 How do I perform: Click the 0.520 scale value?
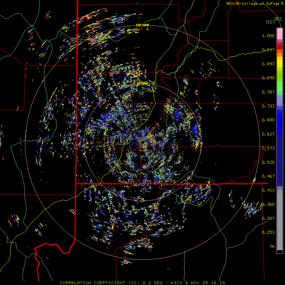(x=268, y=162)
